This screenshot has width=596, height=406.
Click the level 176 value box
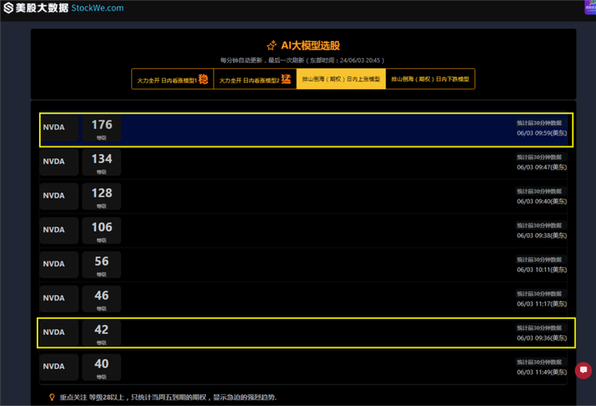coord(101,129)
